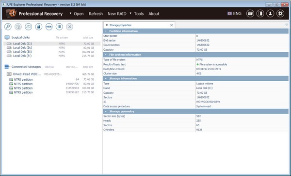Click the padlock decrypt storage icon
Image resolution: width=291 pixels, height=176 pixels.
39,27
